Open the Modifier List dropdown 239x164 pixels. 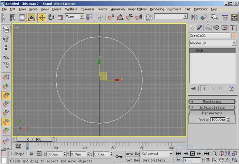pos(213,43)
